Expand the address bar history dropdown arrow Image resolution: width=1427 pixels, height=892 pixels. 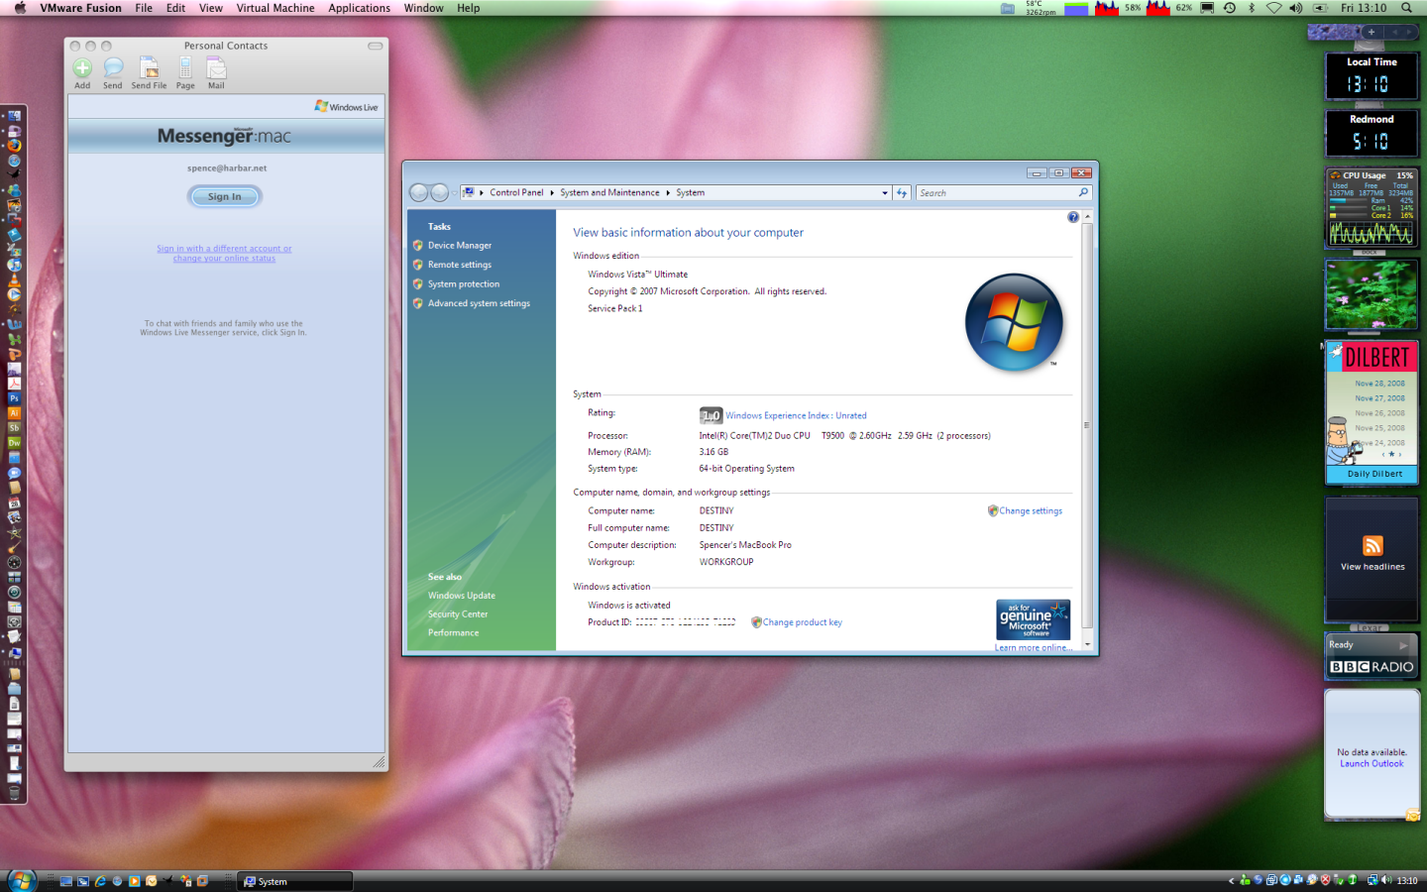click(x=885, y=193)
